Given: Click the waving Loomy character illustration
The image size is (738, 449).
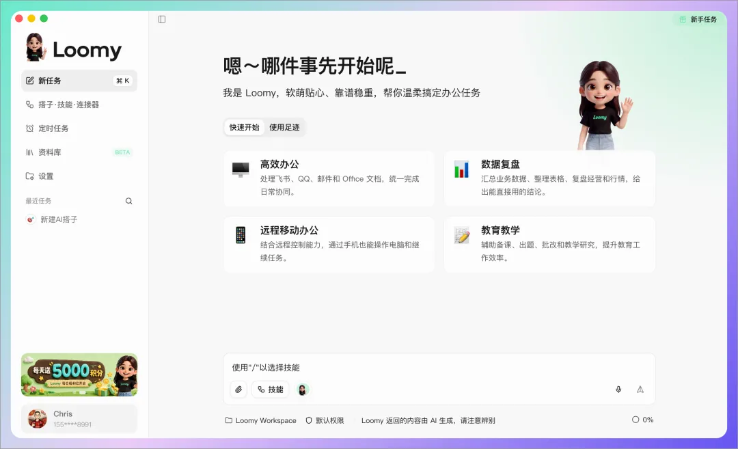Looking at the screenshot, I should [604, 105].
